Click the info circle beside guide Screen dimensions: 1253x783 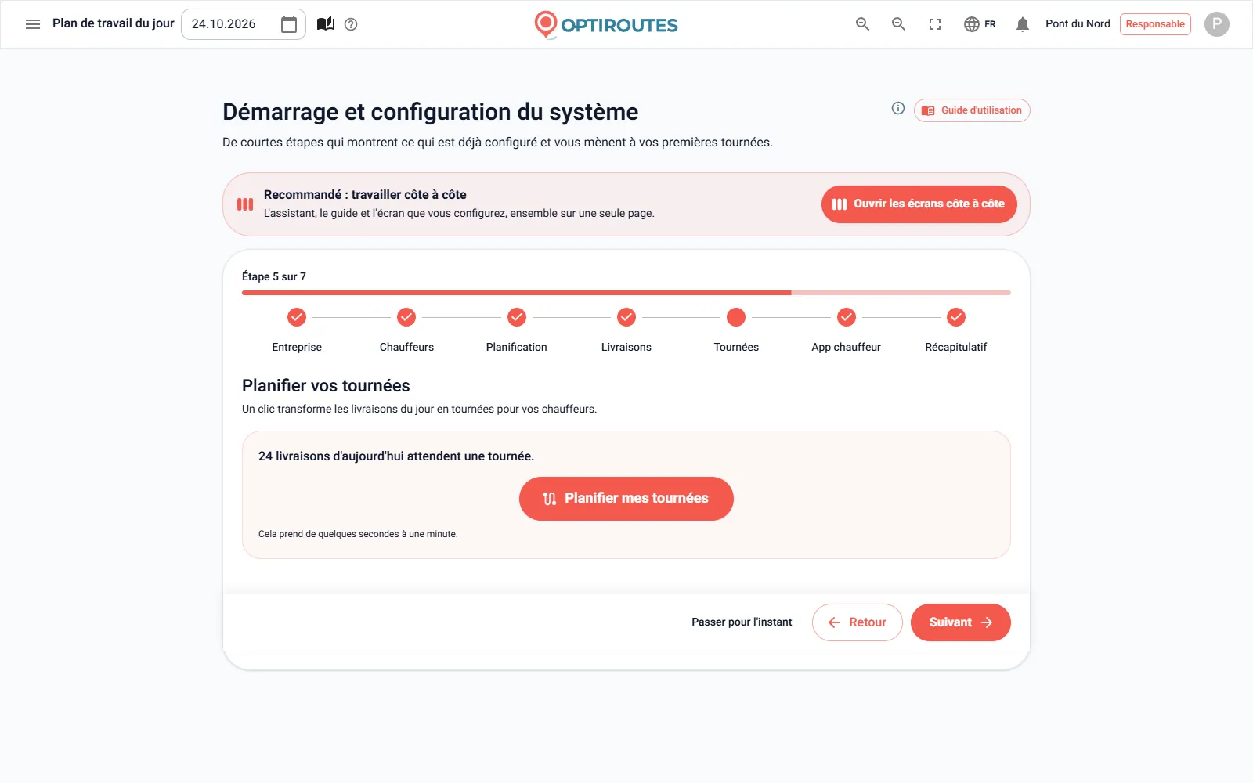898,109
